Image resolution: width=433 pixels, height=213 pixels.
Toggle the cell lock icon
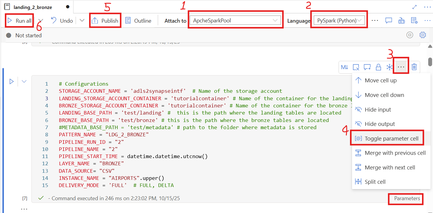click(378, 67)
